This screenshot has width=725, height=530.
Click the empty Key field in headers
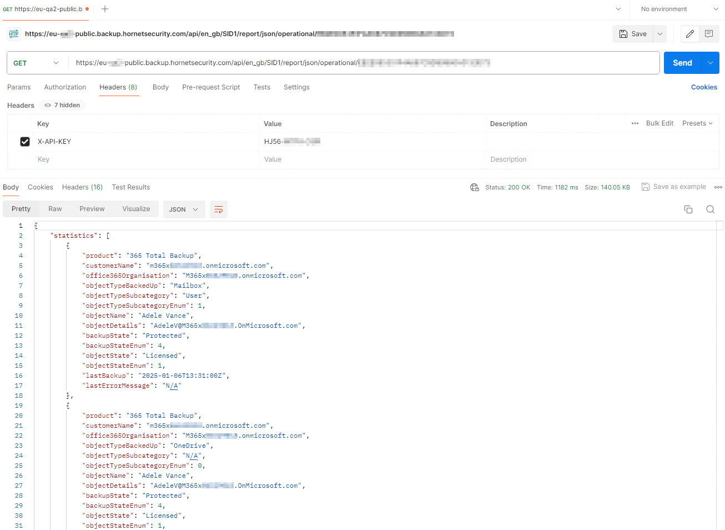pyautogui.click(x=145, y=159)
